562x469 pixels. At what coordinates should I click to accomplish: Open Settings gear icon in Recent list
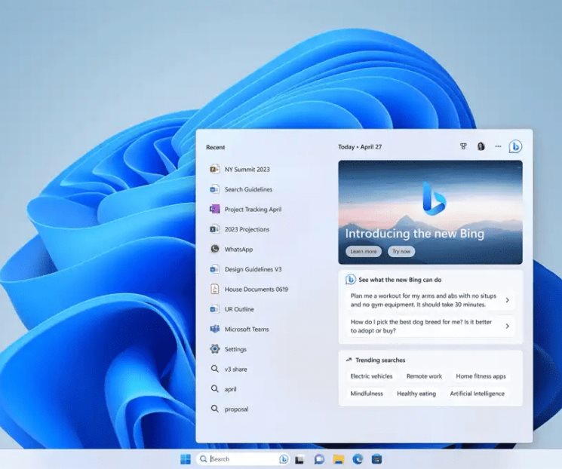coord(215,348)
